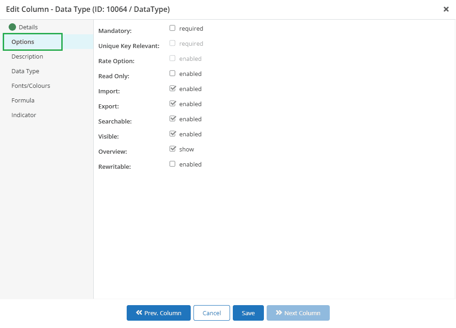
Task: Switch to the Description section
Action: (x=27, y=56)
